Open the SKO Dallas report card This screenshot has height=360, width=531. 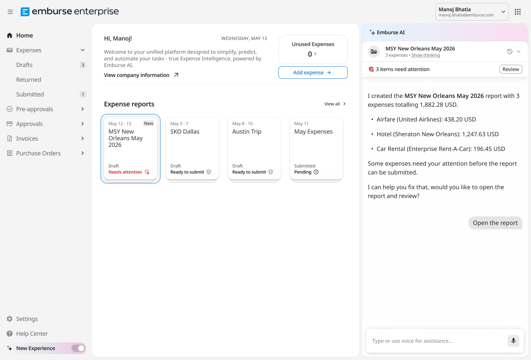pos(192,148)
